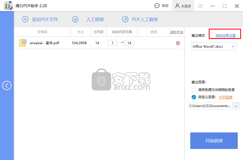
Task: Click the 未登录 user account icon
Action: click(x=177, y=6)
